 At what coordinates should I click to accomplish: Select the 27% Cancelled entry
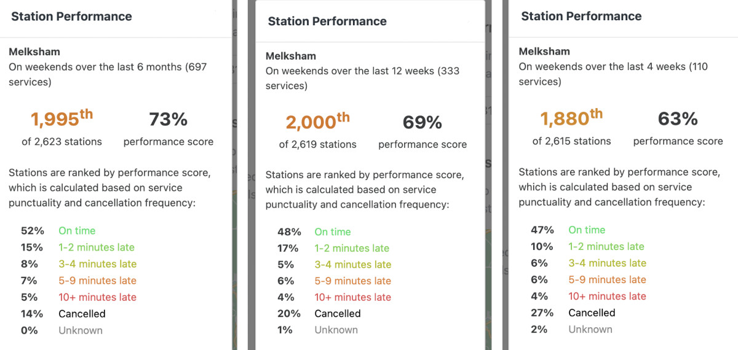click(592, 313)
